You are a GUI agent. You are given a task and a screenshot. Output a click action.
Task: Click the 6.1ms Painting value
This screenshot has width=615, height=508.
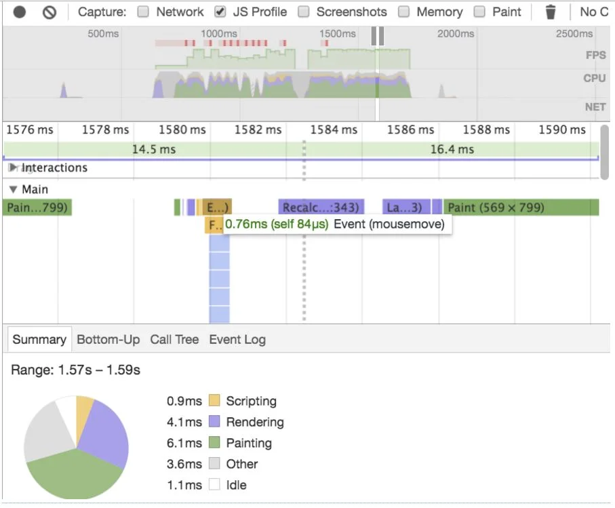click(184, 443)
